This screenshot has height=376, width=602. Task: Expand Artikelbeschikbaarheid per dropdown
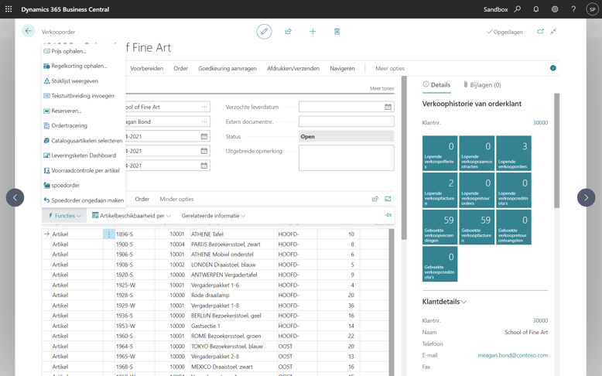coord(132,215)
